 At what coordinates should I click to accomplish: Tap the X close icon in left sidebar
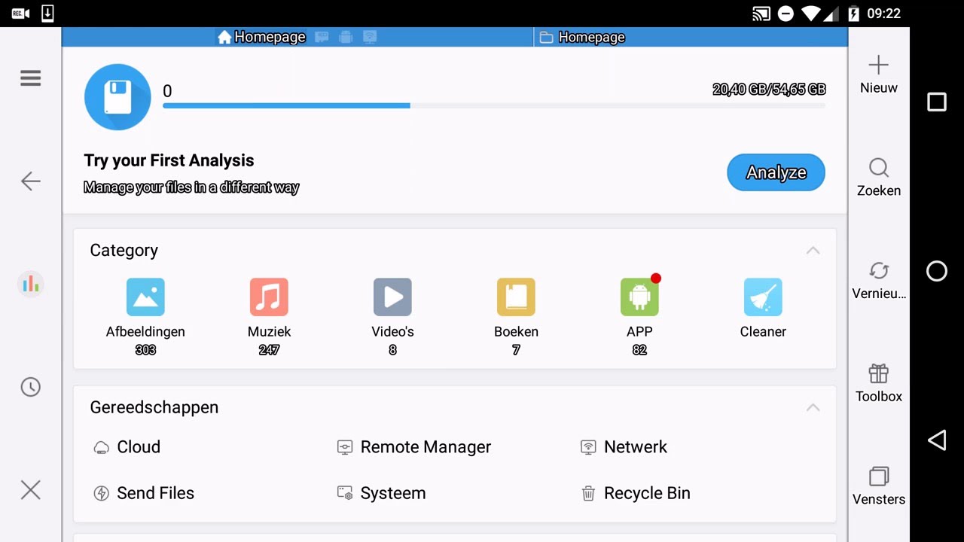click(30, 490)
